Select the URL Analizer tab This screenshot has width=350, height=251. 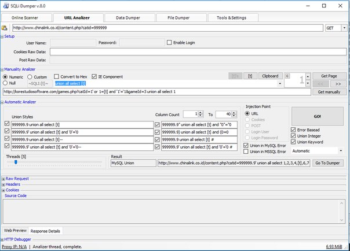pos(78,17)
